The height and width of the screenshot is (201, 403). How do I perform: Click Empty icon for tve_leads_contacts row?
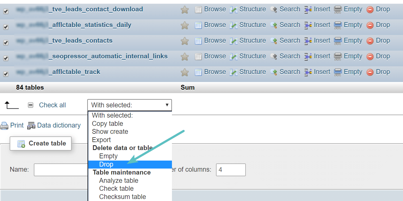coord(338,41)
